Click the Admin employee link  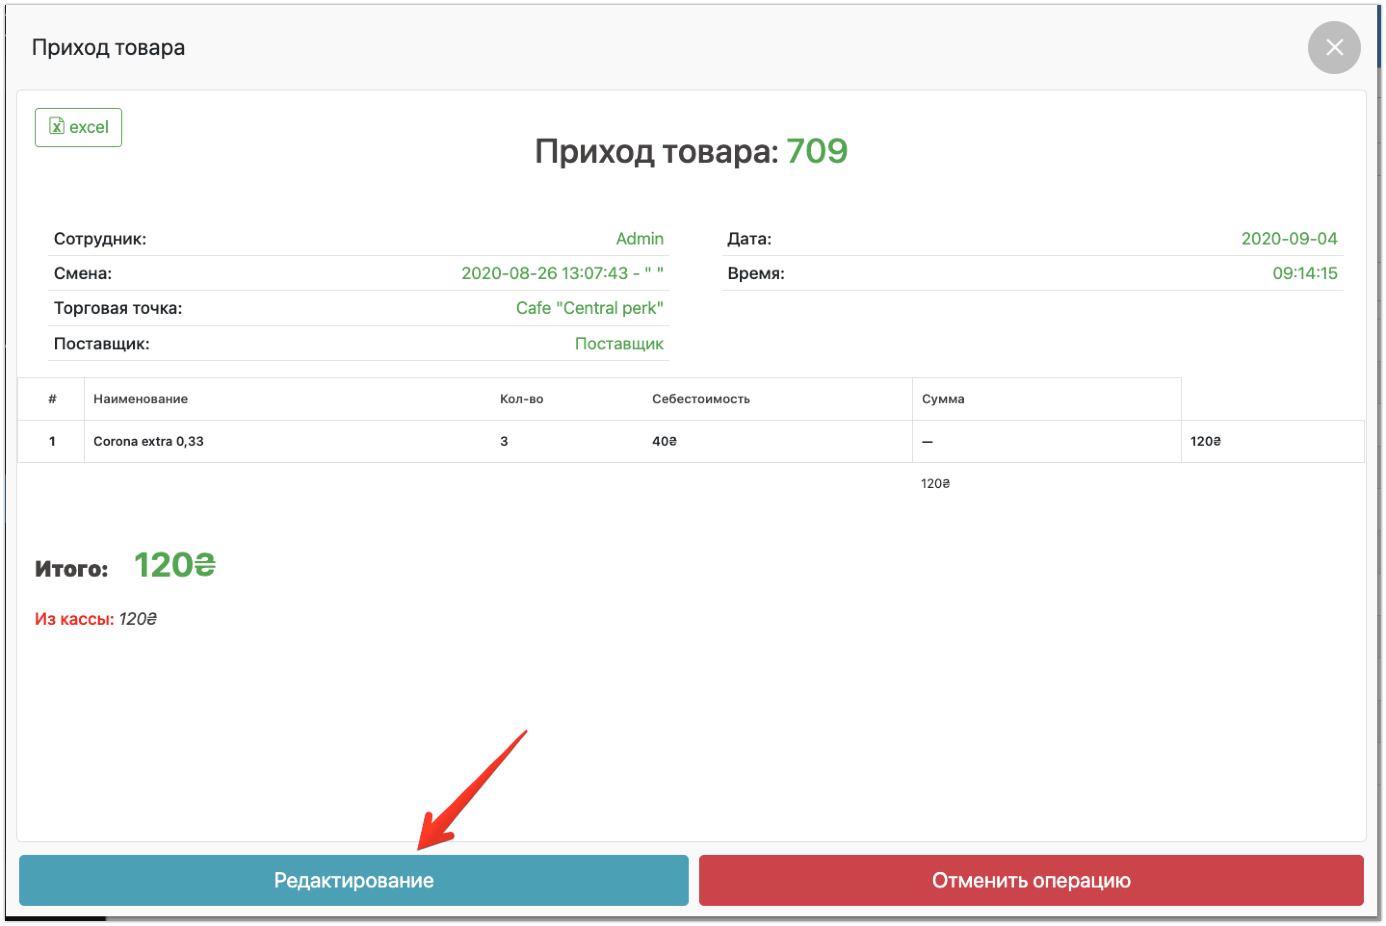(x=639, y=239)
